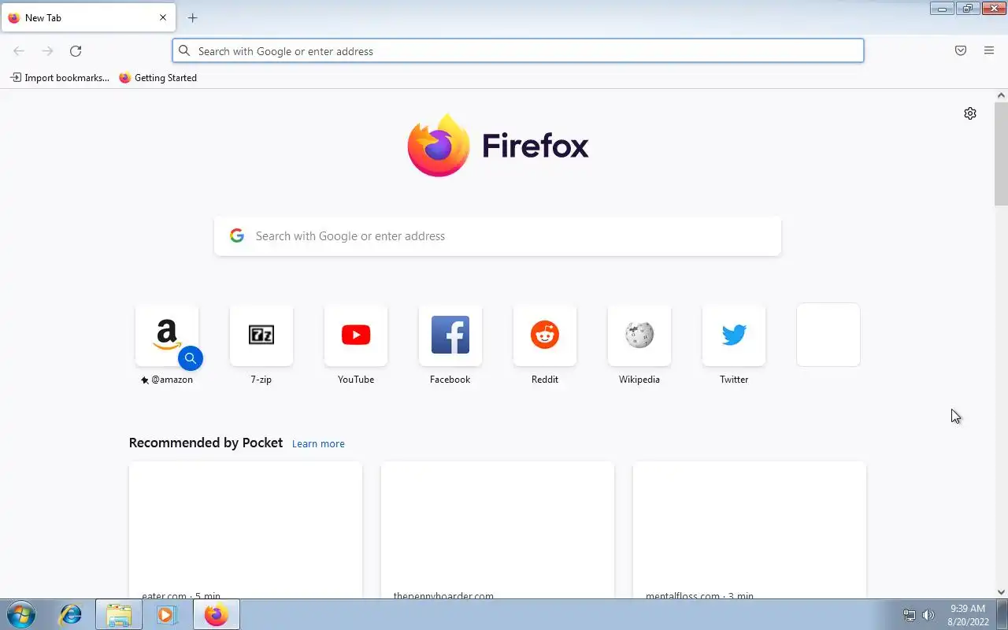1008x630 pixels.
Task: Focus the center Google search box
Action: click(x=498, y=236)
